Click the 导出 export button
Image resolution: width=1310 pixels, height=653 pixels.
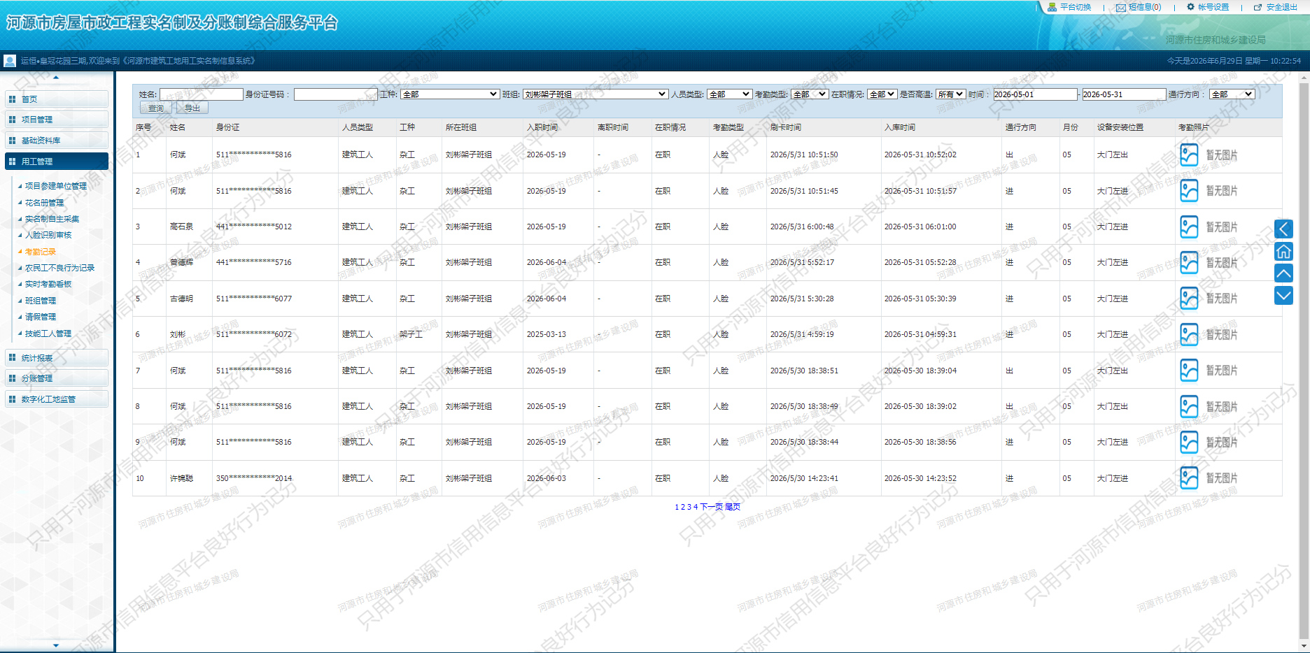pos(192,108)
